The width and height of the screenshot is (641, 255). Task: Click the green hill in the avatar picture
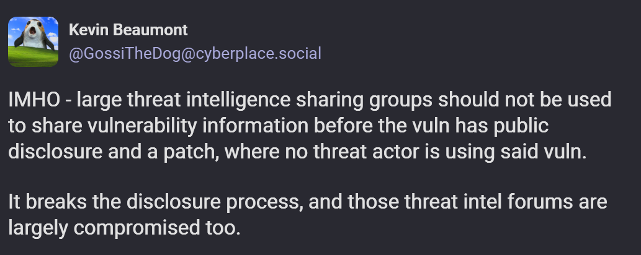point(33,57)
